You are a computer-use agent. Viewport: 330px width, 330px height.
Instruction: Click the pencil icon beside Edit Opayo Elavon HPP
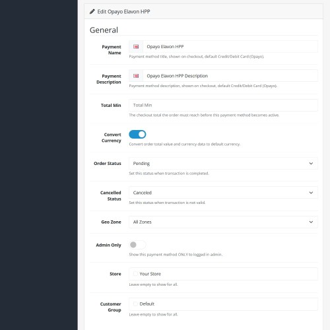tap(92, 12)
